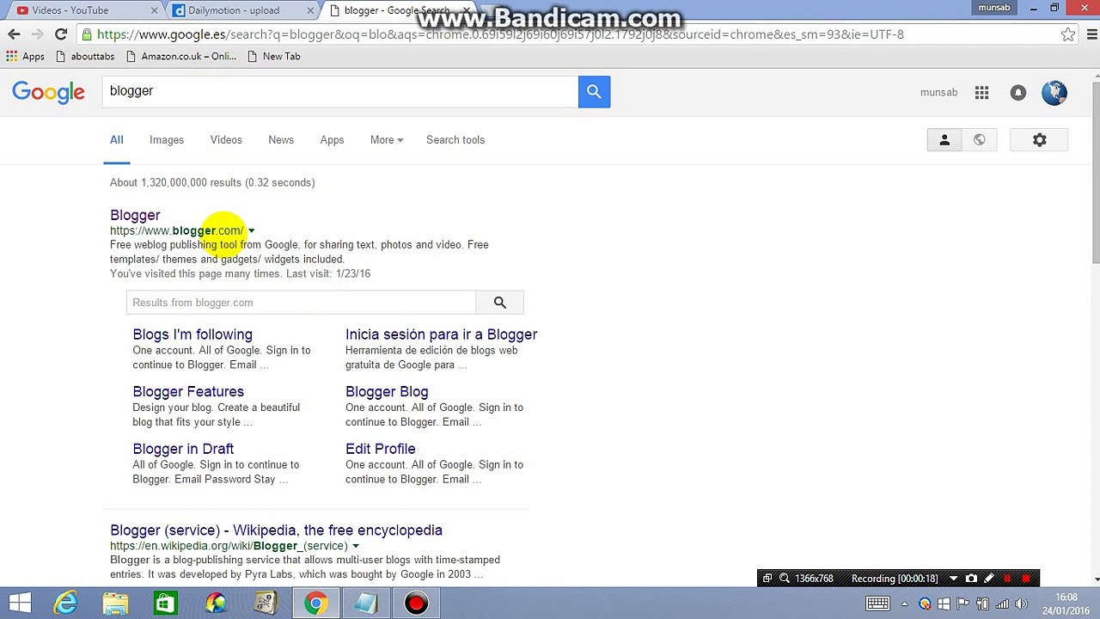This screenshot has height=619, width=1100.
Task: Switch to Videos results
Action: tap(226, 140)
